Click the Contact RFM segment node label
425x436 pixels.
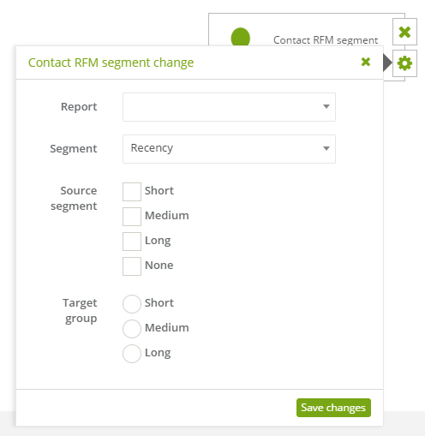tap(326, 40)
